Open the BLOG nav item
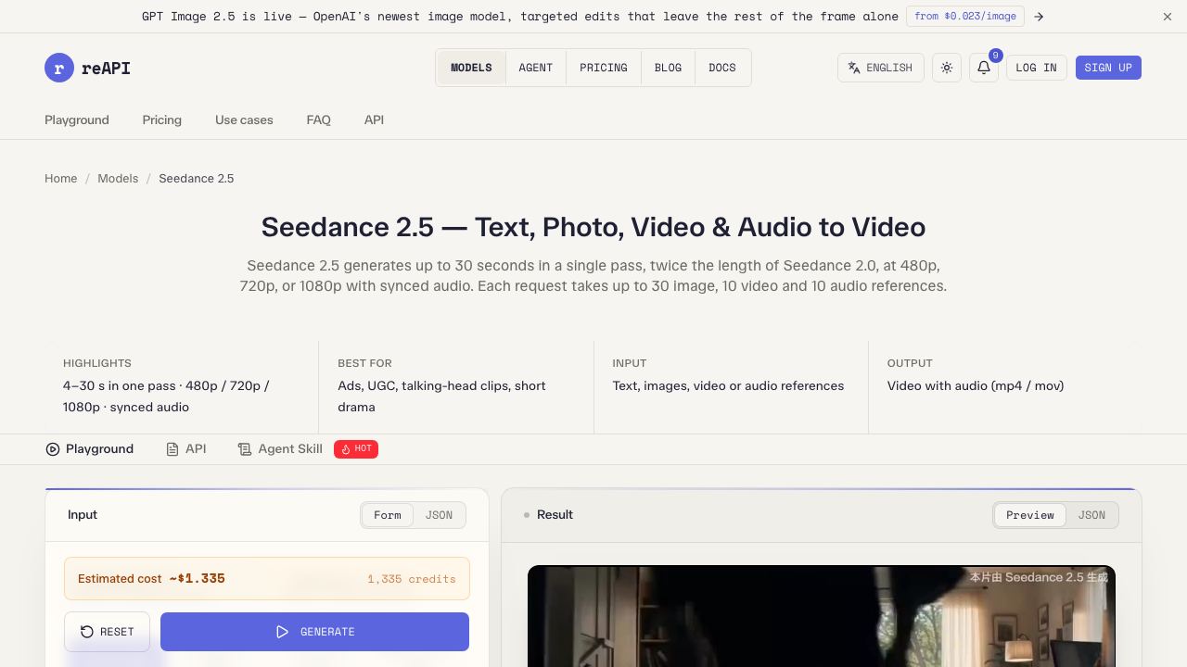 click(x=668, y=68)
